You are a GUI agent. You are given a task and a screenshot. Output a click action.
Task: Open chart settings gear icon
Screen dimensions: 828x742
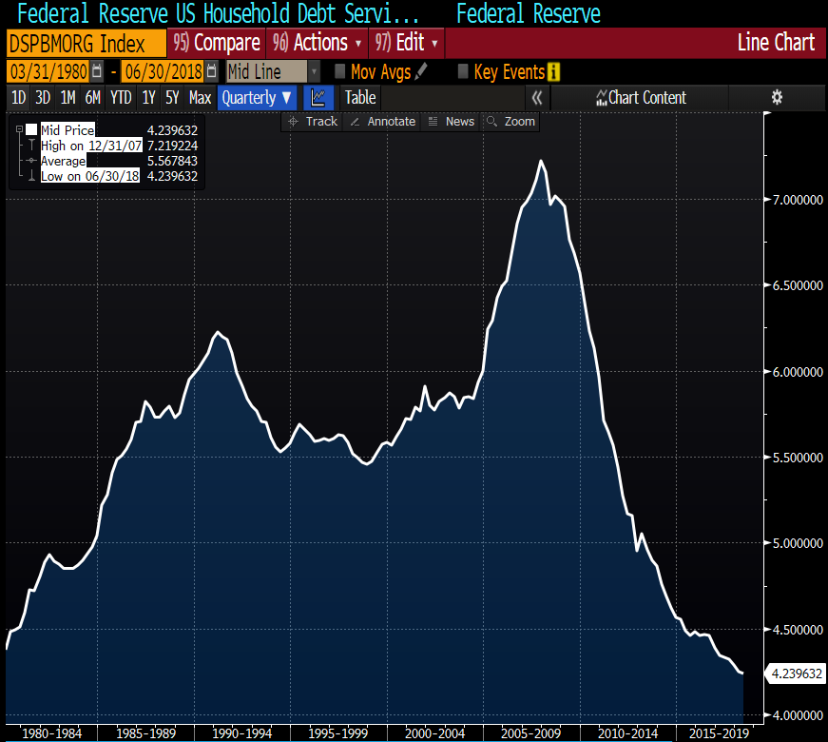(777, 97)
